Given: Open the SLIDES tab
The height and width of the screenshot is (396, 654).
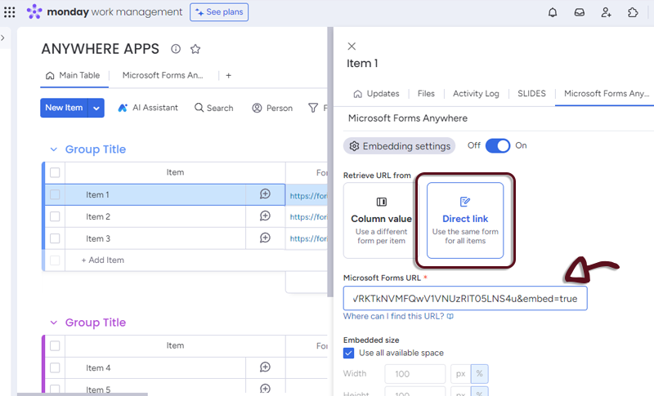Looking at the screenshot, I should click(x=531, y=94).
